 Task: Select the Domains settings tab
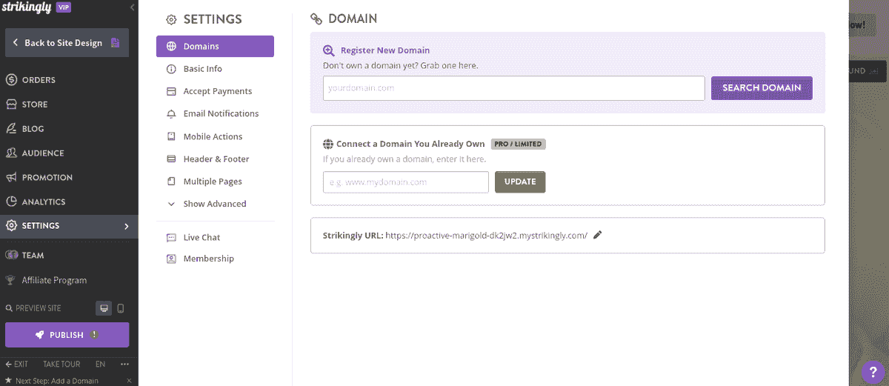click(x=215, y=47)
